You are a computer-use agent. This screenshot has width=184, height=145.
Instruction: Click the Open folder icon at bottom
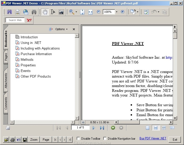coord(6,140)
